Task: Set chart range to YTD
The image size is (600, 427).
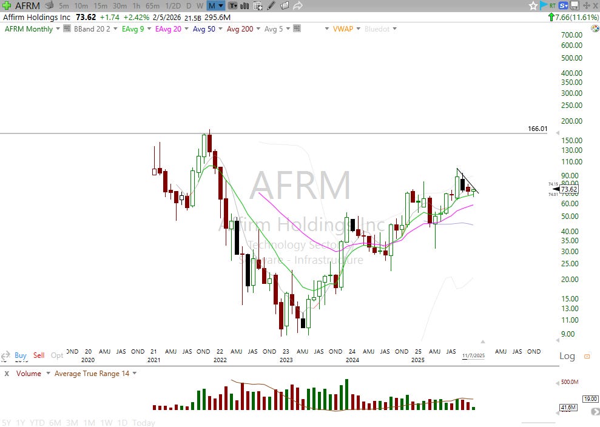Action: click(37, 423)
